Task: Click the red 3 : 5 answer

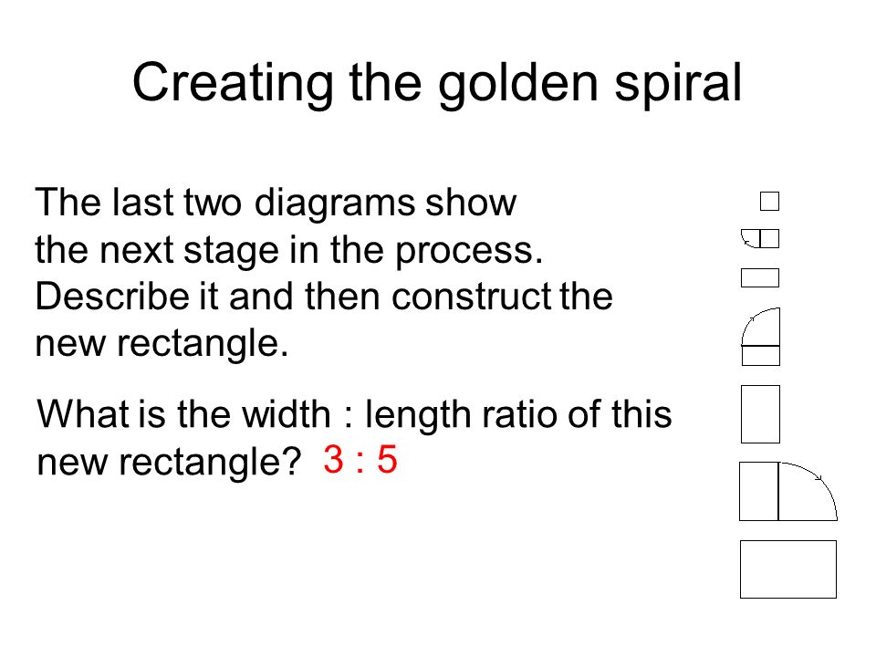Action: (360, 460)
